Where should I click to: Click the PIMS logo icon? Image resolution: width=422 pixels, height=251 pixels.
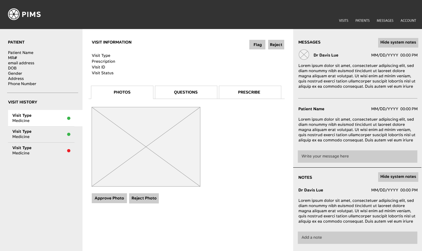coord(13,14)
